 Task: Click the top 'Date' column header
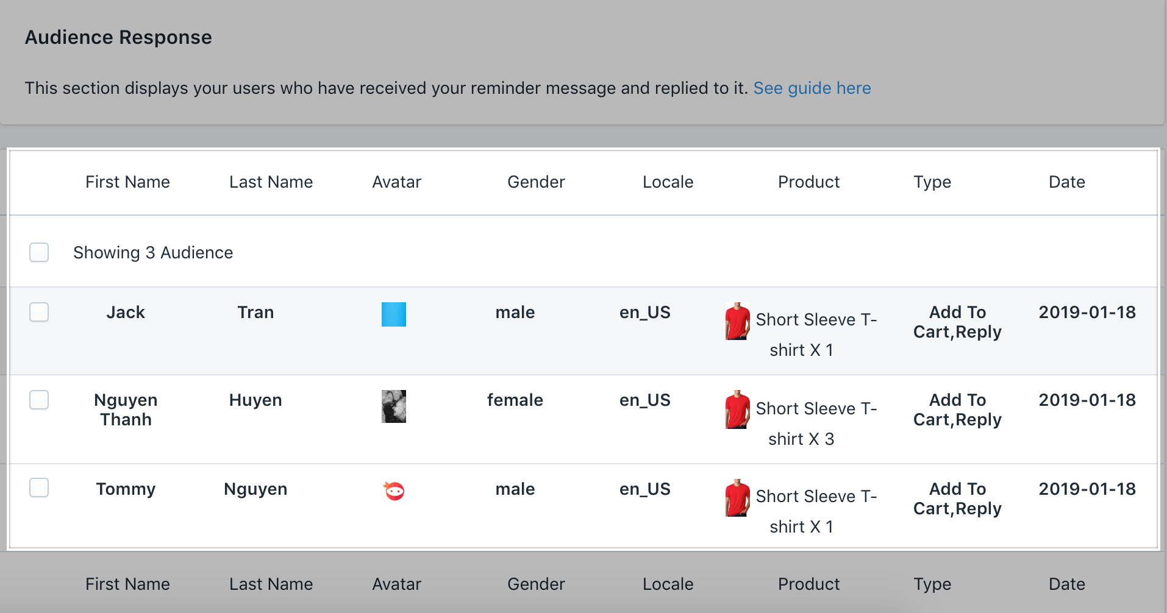click(1066, 182)
